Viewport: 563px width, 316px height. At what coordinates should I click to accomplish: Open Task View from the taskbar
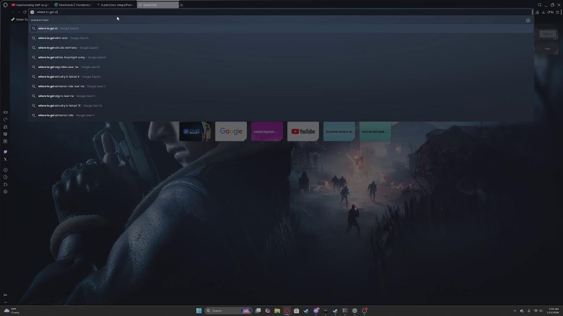(258, 311)
